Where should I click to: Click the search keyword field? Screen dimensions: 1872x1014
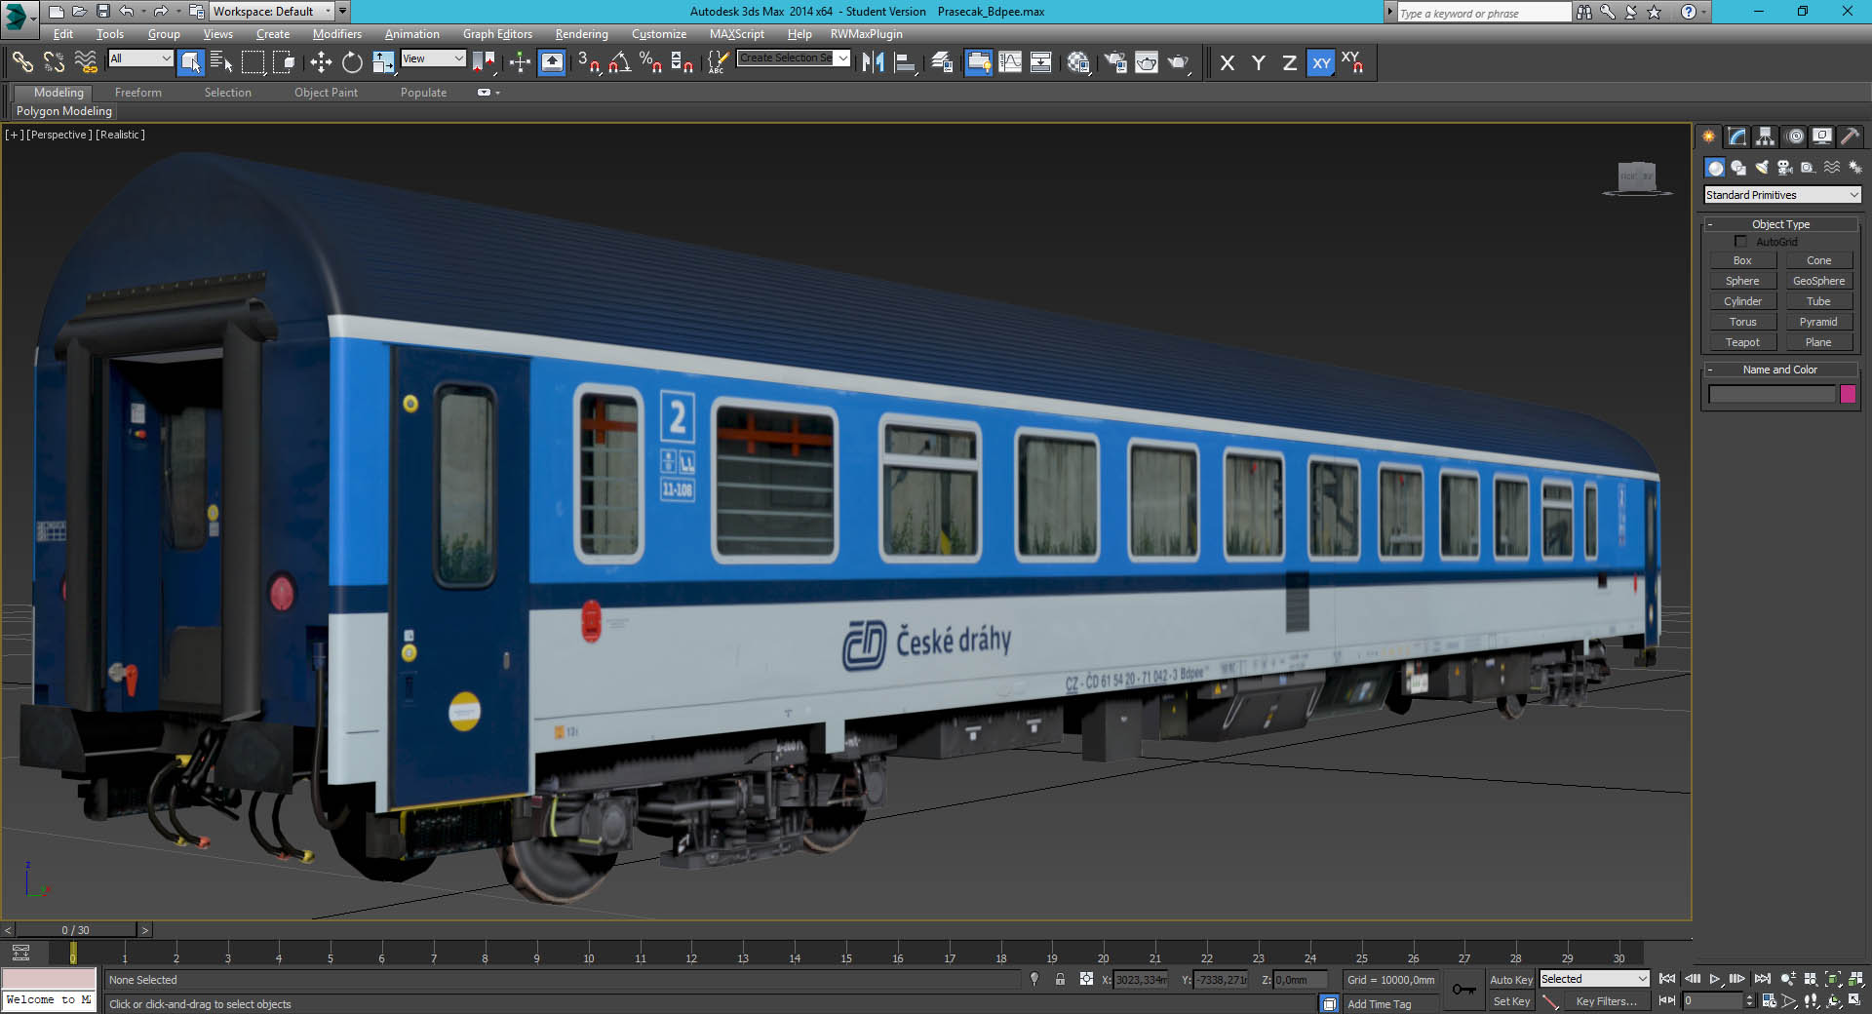[x=1483, y=13]
